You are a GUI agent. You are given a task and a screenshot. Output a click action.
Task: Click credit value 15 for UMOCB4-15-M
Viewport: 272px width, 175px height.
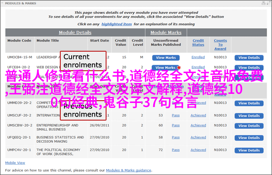pyautogui.click(x=124, y=57)
